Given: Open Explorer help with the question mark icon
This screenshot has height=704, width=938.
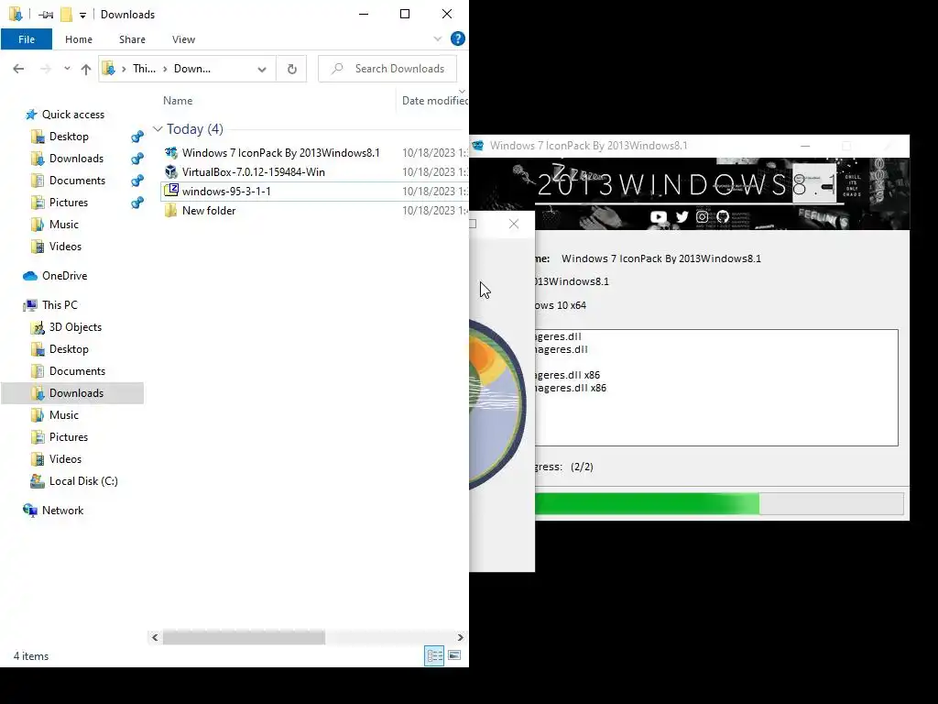Looking at the screenshot, I should (x=458, y=38).
